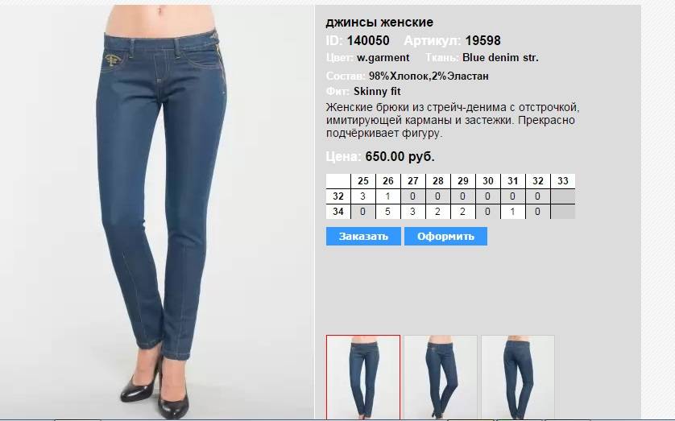The width and height of the screenshot is (675, 421).
Task: Click the blue Оформить button
Action: coord(445,237)
